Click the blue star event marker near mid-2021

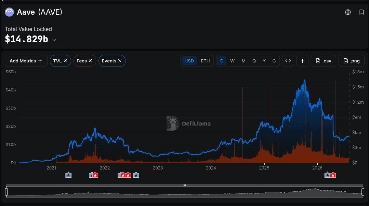click(x=68, y=175)
